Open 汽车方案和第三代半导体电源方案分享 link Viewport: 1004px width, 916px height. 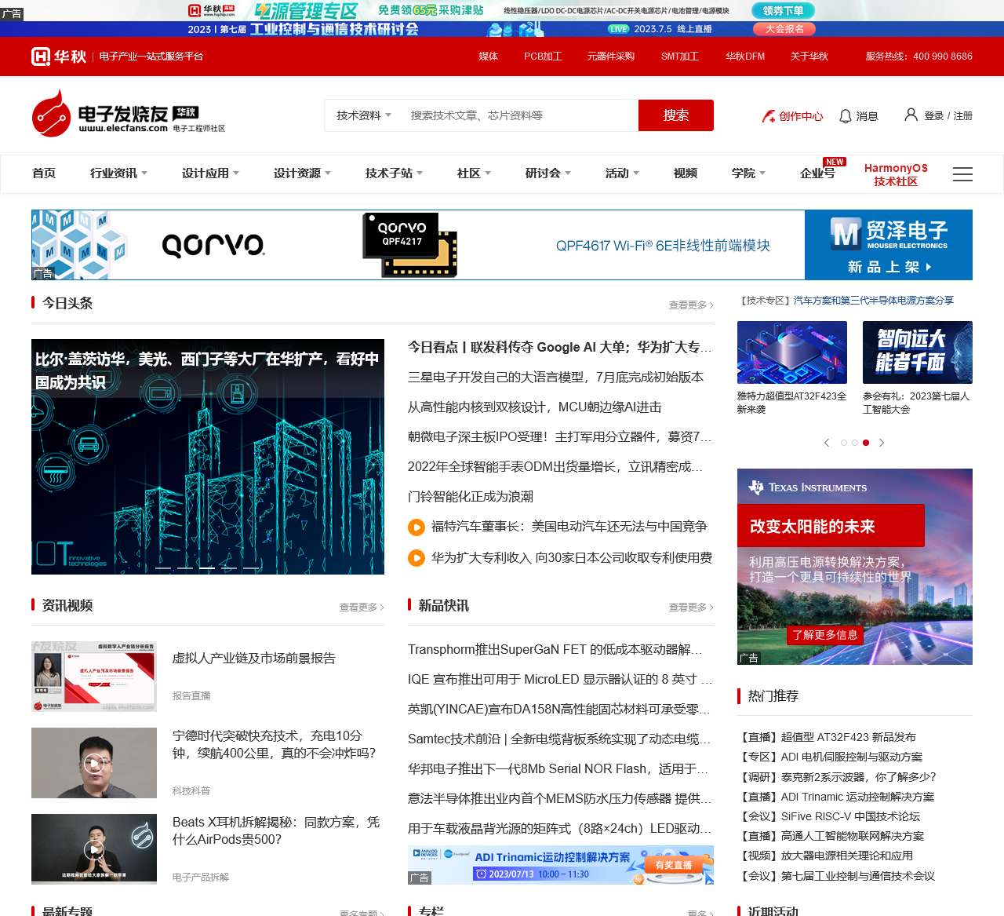874,301
